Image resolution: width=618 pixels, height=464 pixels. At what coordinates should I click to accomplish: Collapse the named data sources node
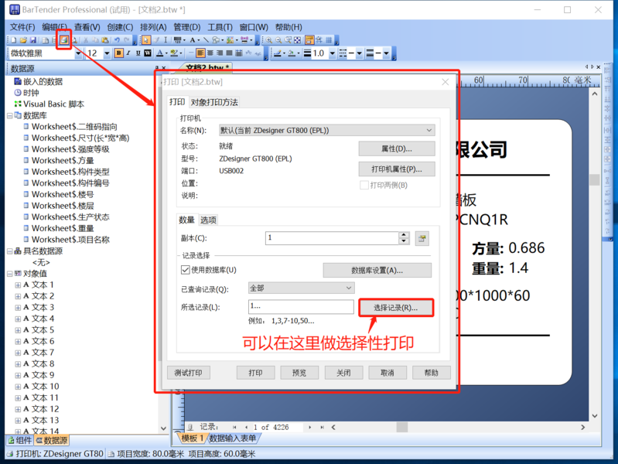[x=9, y=251]
